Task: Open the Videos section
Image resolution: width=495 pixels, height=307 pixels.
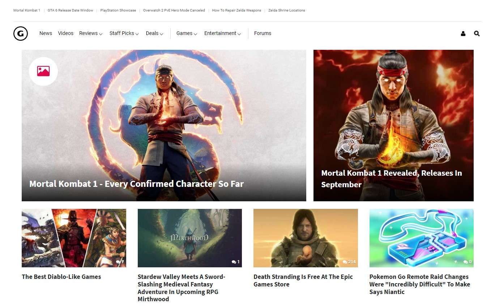Action: 65,33
